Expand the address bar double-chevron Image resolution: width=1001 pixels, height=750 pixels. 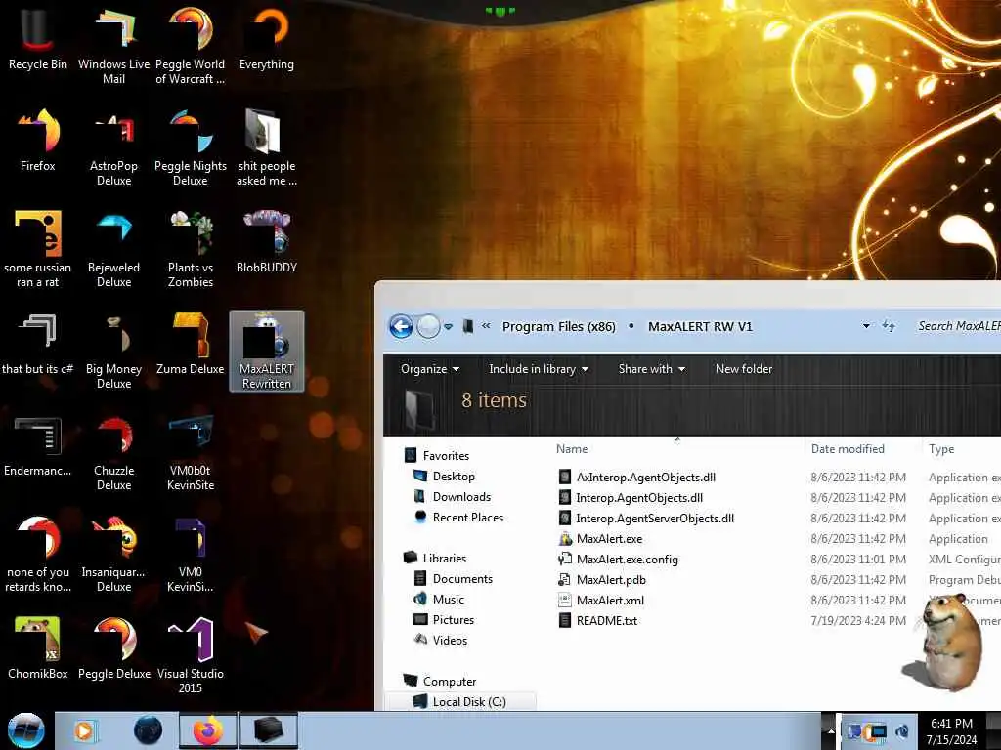(486, 326)
